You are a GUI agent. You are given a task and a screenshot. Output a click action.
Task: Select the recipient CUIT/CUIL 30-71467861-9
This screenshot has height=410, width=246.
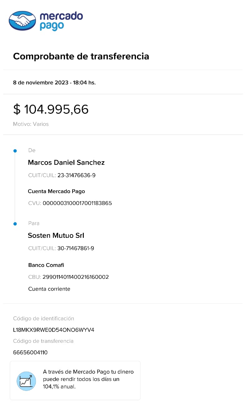(76, 248)
